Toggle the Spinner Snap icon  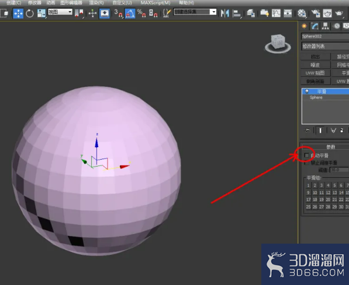coord(153,13)
